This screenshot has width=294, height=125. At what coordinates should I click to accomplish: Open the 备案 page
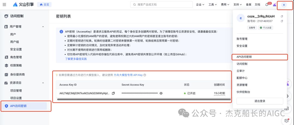coord(249,5)
